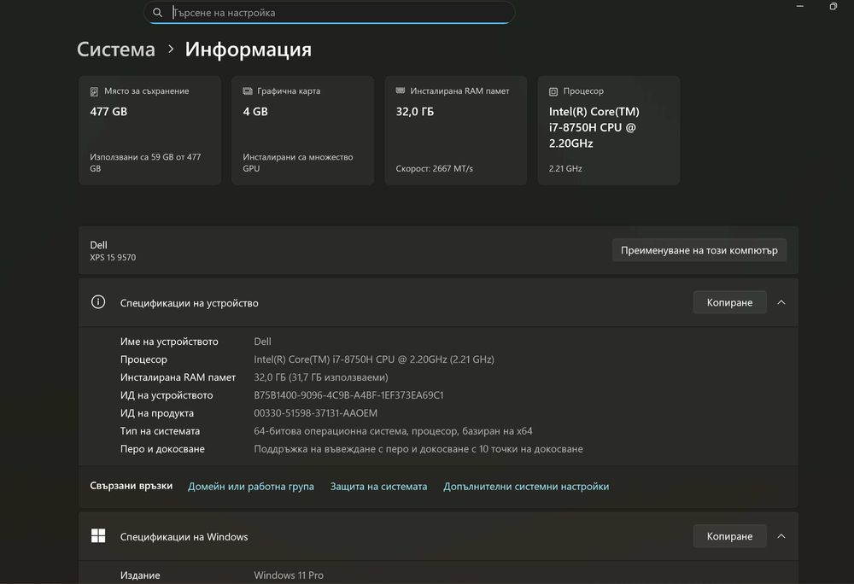Select Използвани са 59 GB от 477 GB

pyautogui.click(x=145, y=163)
